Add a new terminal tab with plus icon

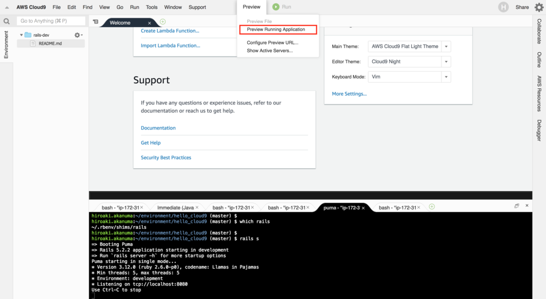coord(432,207)
